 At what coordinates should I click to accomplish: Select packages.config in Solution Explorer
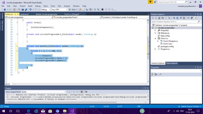(x=167, y=46)
